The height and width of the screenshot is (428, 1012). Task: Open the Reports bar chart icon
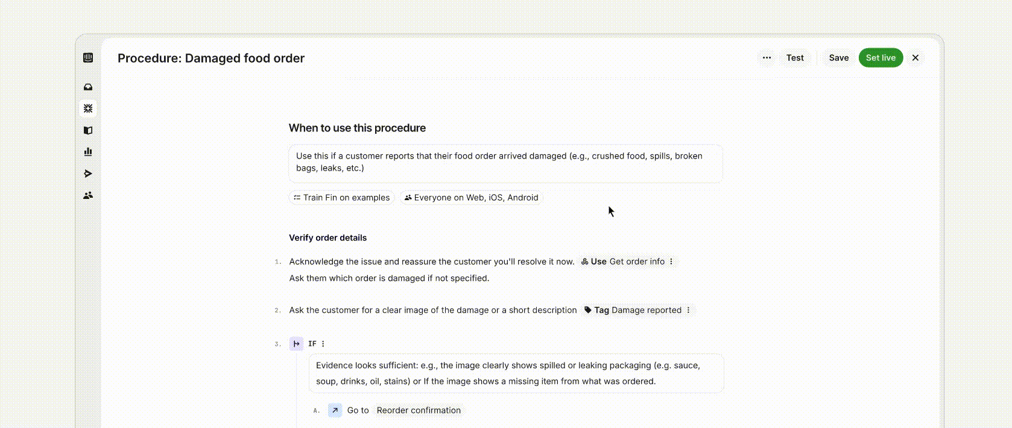88,152
